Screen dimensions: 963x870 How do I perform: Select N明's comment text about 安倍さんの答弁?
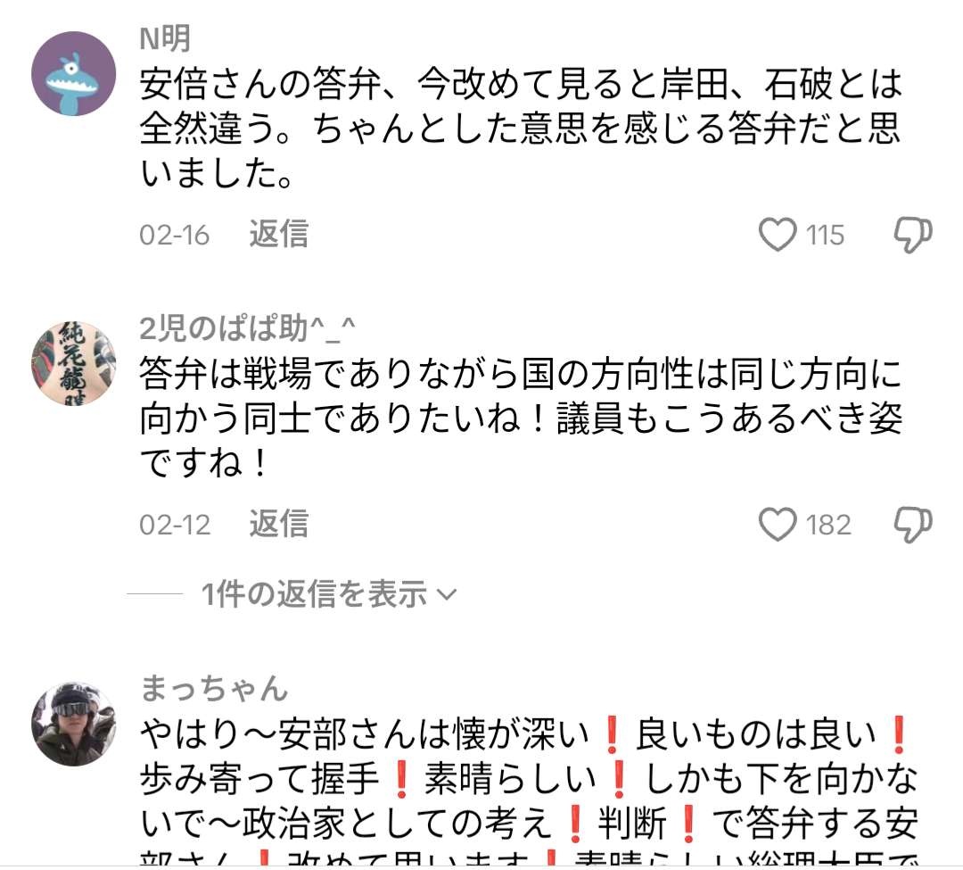[521, 128]
